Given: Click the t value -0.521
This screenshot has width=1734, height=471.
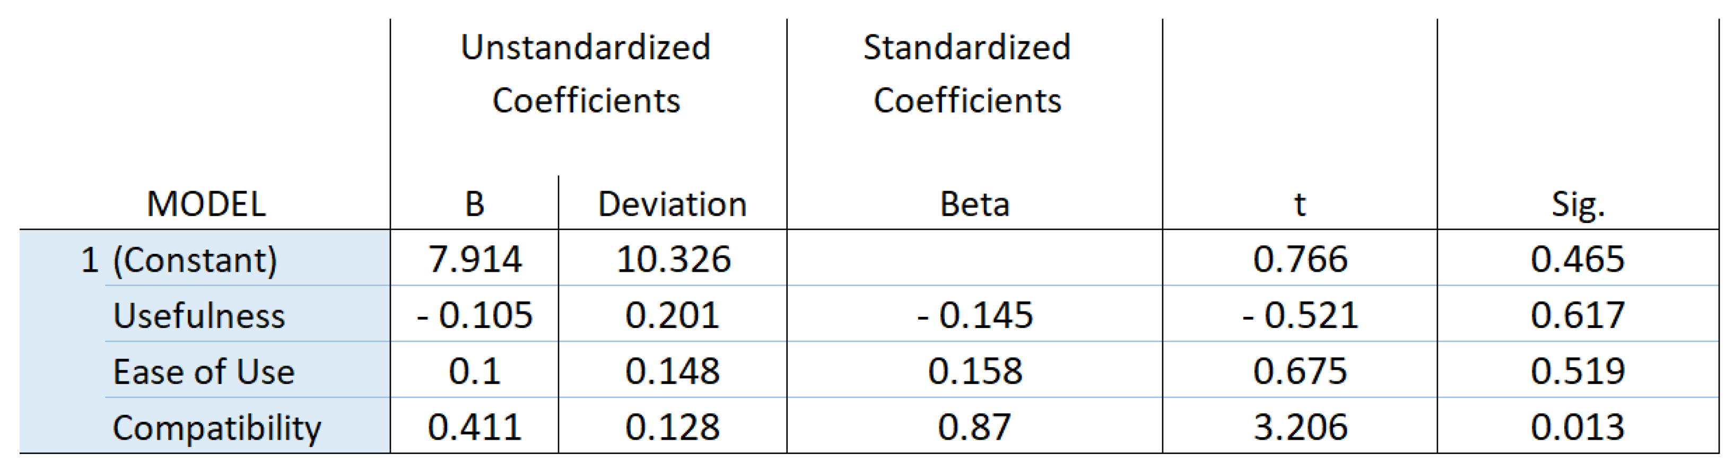Looking at the screenshot, I should click(x=1299, y=315).
